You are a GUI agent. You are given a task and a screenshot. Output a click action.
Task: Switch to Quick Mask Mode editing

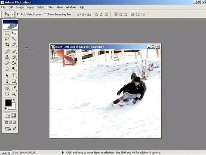(14, 115)
